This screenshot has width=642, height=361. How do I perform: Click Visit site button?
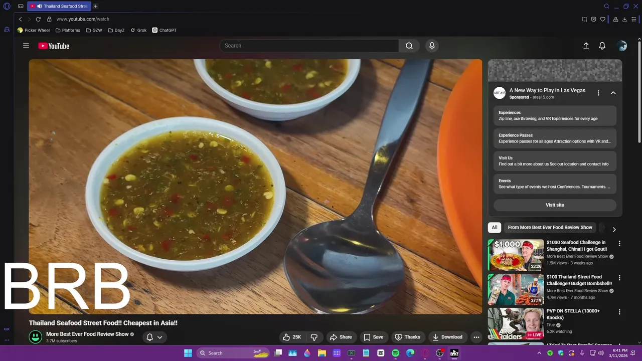tap(555, 205)
